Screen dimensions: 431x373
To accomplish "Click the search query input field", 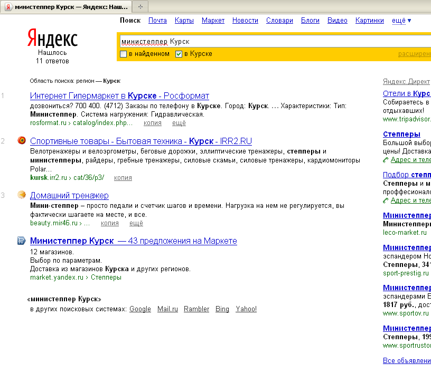I will (x=264, y=41).
